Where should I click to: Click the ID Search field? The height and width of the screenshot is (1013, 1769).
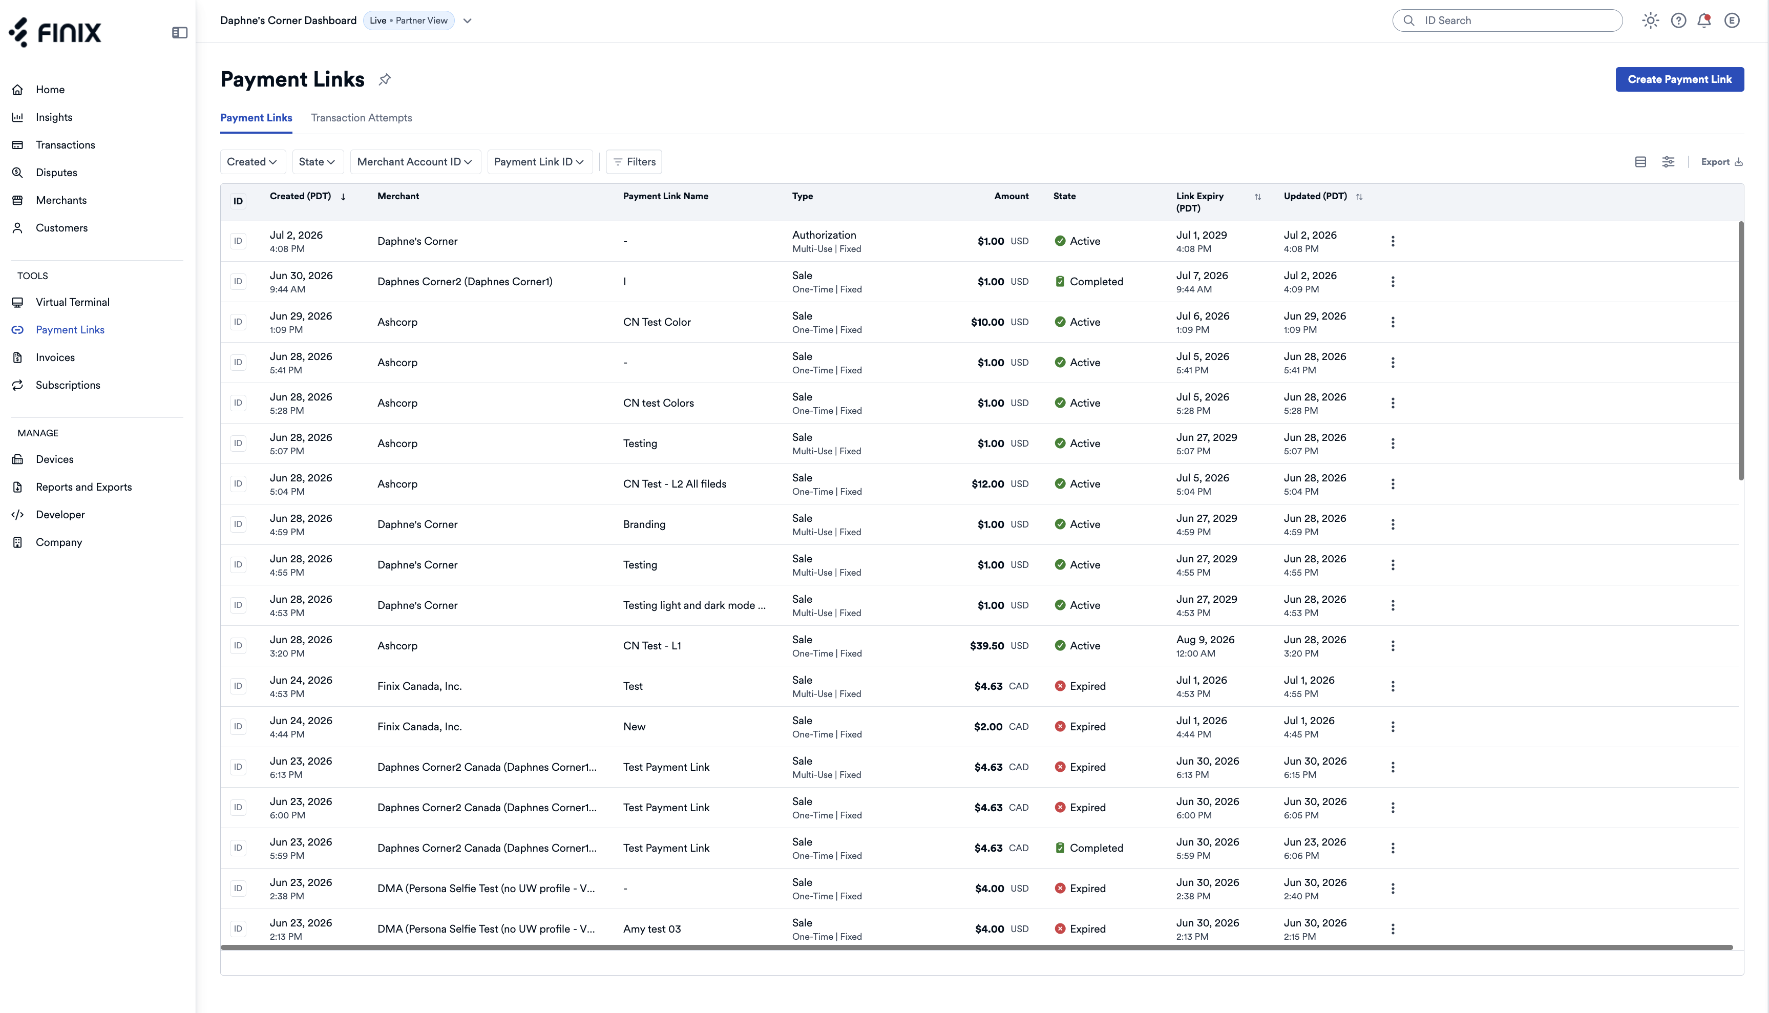[1507, 20]
